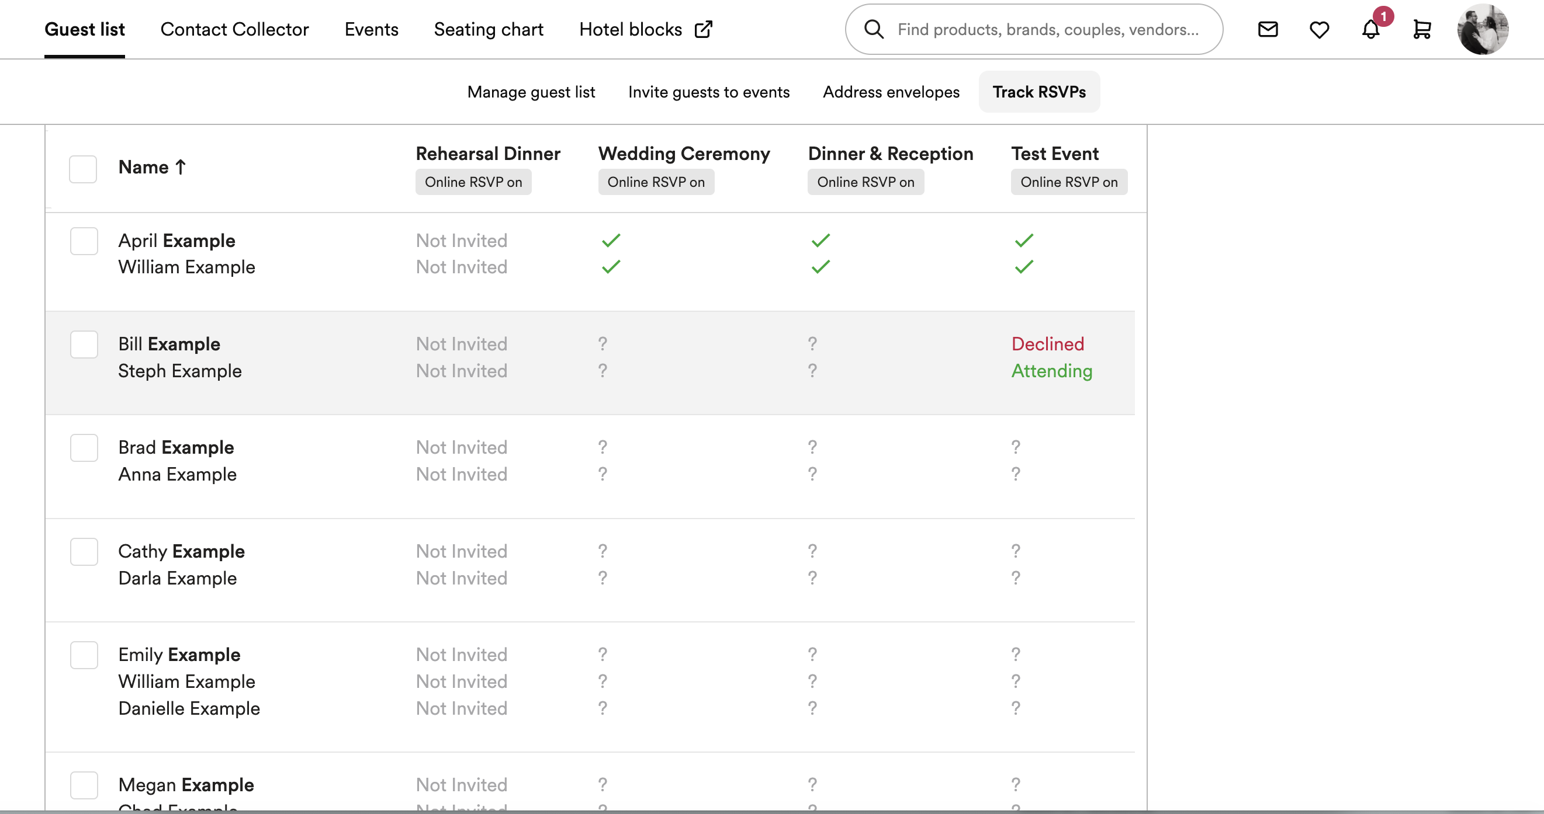Toggle the checkbox for Bill Example row
Screen dimensions: 1544x814
tap(84, 345)
